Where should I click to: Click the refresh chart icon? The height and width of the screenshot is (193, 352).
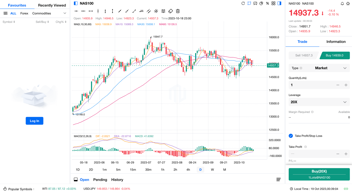coord(243,4)
